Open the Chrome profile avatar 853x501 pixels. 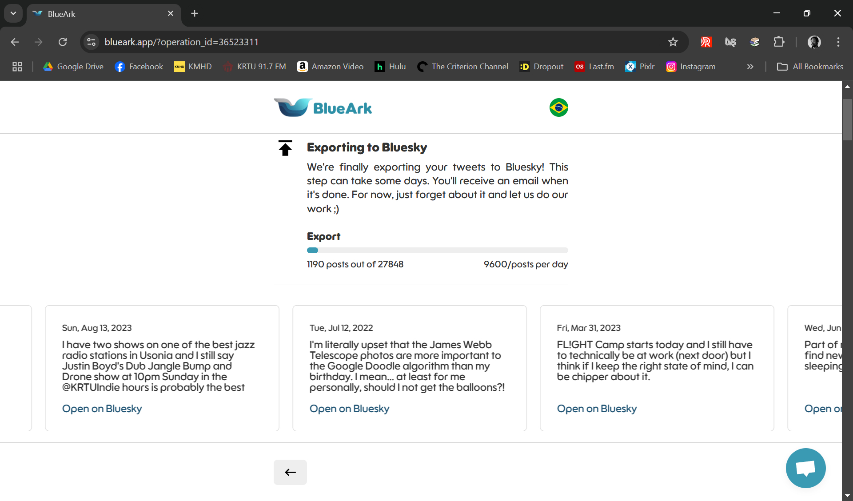(814, 42)
